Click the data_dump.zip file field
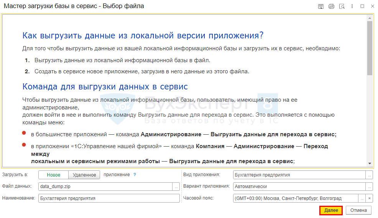Screen dimensions: 378x218 click(x=105, y=187)
